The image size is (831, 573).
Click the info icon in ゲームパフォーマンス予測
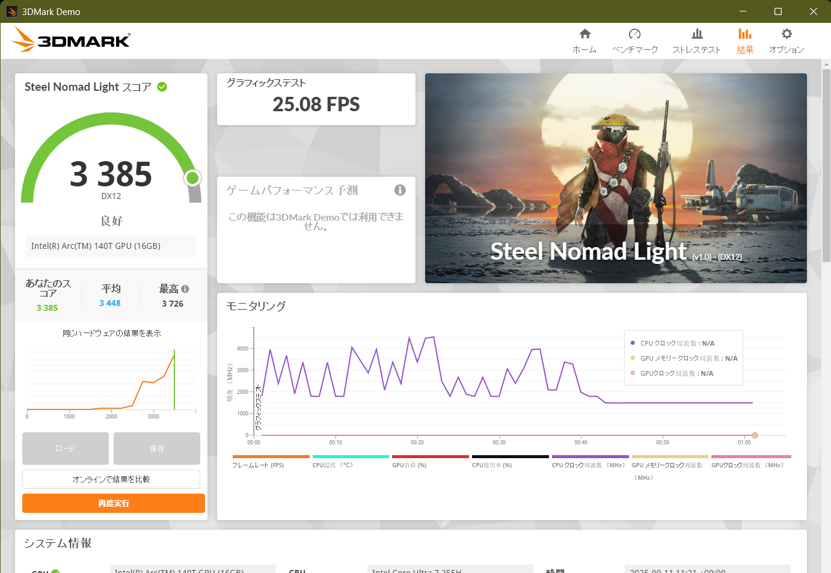pyautogui.click(x=400, y=190)
